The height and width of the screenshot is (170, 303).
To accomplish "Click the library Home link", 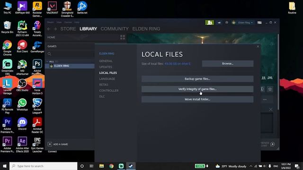I will 51,37.
